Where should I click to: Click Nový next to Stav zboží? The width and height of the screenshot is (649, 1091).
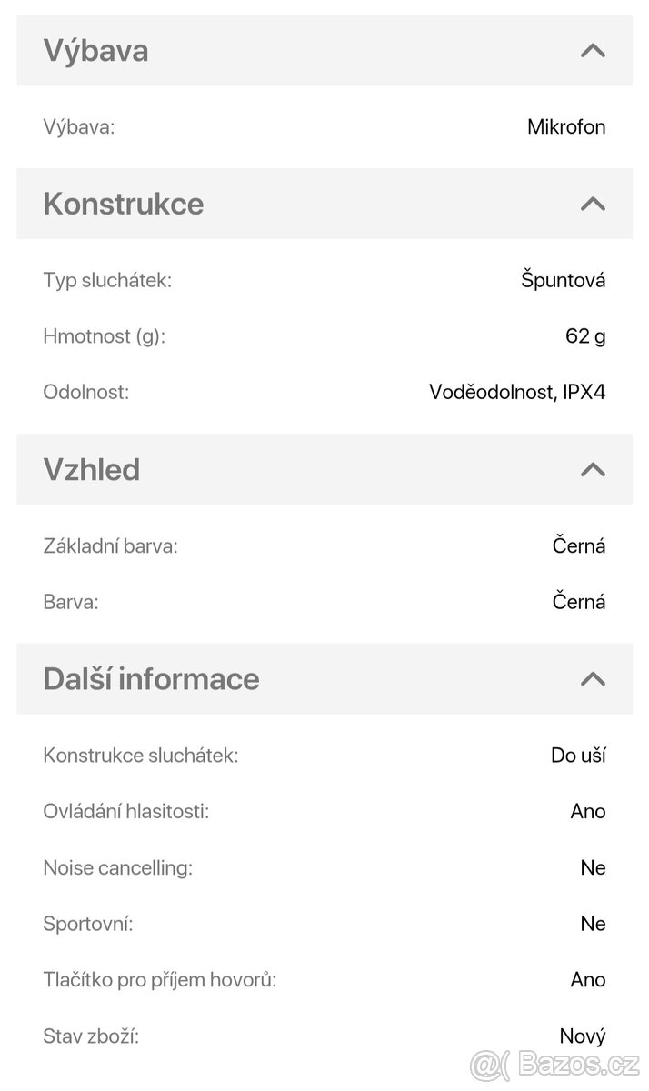[x=584, y=1036]
